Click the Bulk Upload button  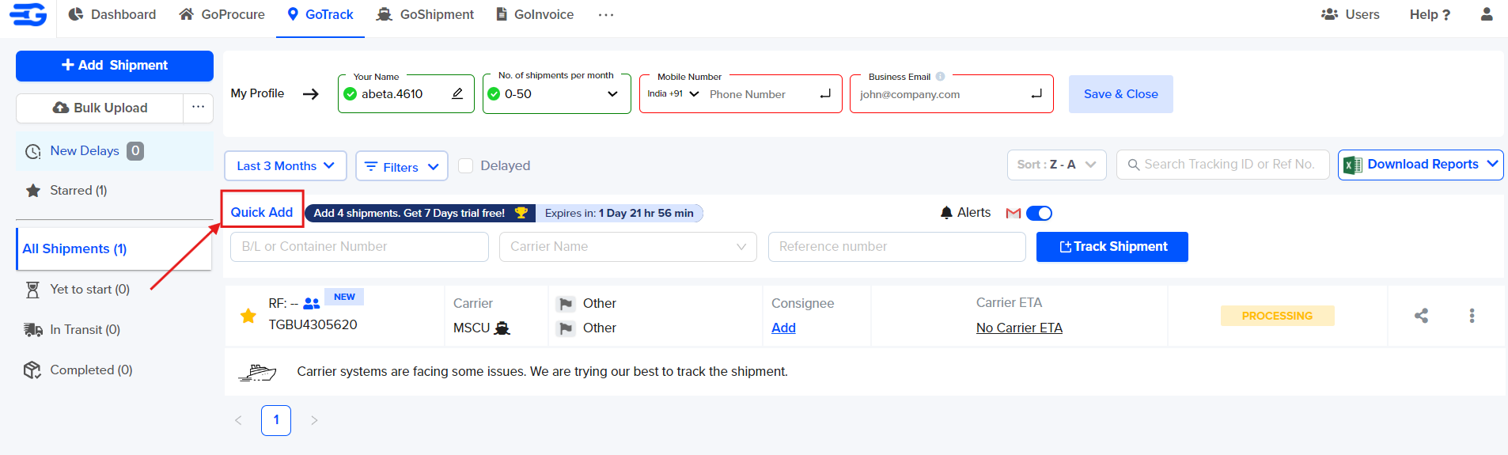coord(100,108)
